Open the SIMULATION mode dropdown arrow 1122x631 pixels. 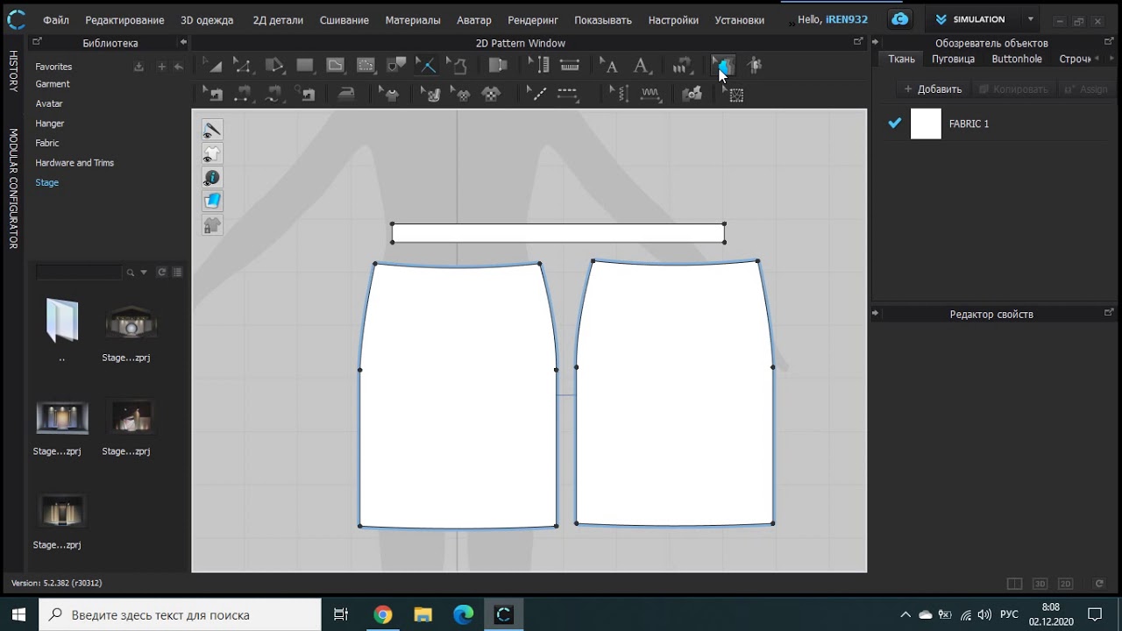pyautogui.click(x=1030, y=19)
